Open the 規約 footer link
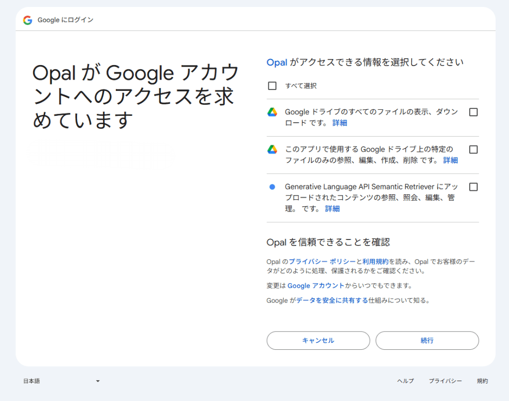The height and width of the screenshot is (401, 509). point(482,381)
